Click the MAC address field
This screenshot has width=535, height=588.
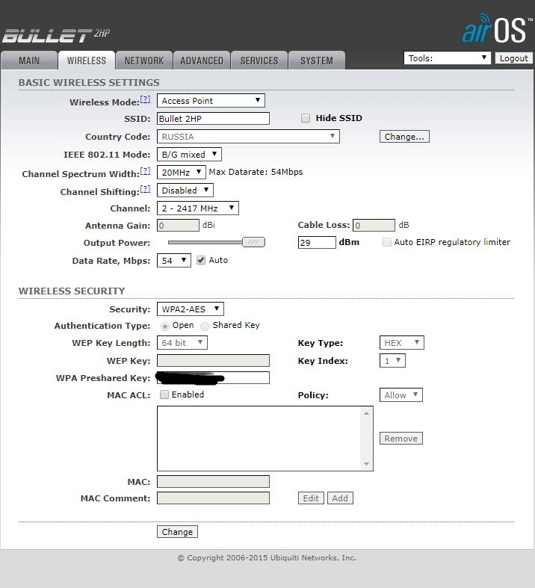[x=213, y=481]
